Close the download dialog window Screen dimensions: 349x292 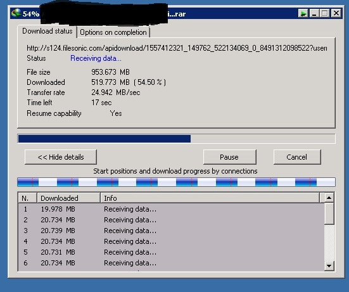click(x=336, y=13)
